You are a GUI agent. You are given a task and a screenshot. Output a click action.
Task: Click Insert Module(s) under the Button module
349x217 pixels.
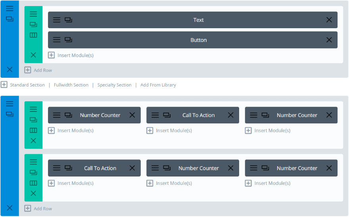[x=71, y=56]
